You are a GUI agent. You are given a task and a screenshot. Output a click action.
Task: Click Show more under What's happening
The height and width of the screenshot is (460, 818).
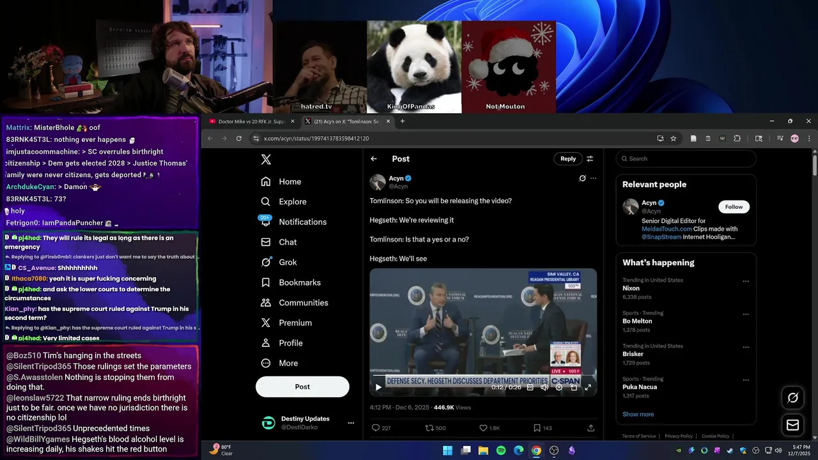tap(638, 414)
